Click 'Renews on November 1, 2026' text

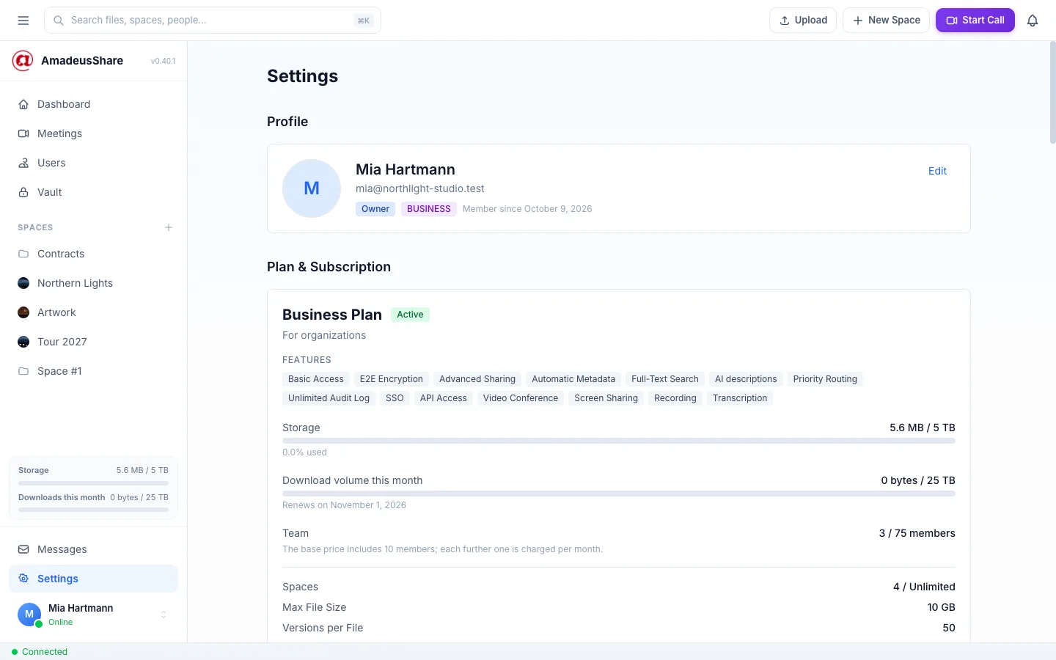(344, 505)
